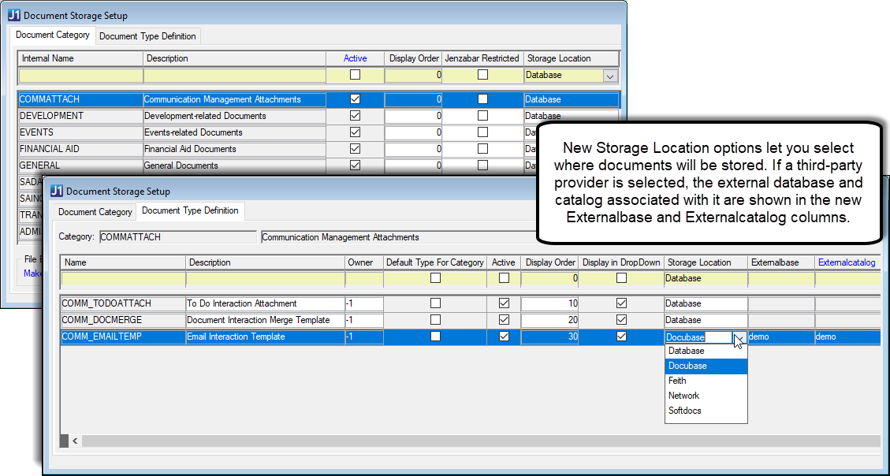The width and height of the screenshot is (890, 476).
Task: Select Softdocs from the storage location list
Action: [x=684, y=411]
